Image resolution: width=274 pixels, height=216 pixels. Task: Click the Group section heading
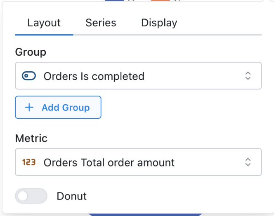point(31,52)
